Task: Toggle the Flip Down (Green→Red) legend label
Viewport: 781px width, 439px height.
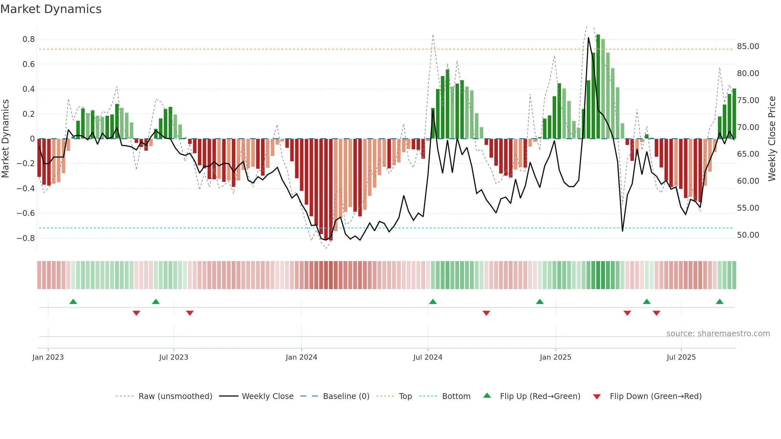Action: pos(656,396)
